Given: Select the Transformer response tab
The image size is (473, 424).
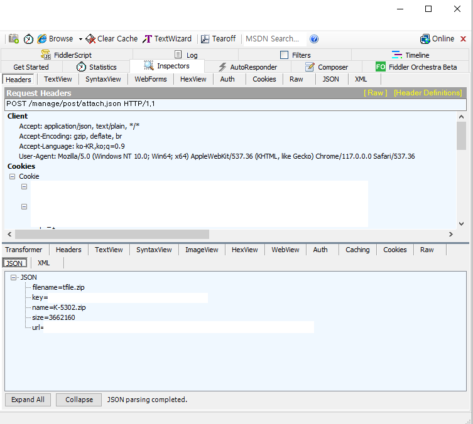Looking at the screenshot, I should coord(23,250).
